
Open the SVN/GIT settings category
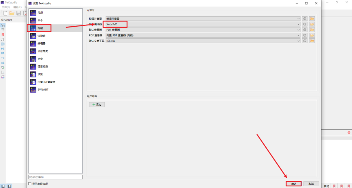click(42, 90)
